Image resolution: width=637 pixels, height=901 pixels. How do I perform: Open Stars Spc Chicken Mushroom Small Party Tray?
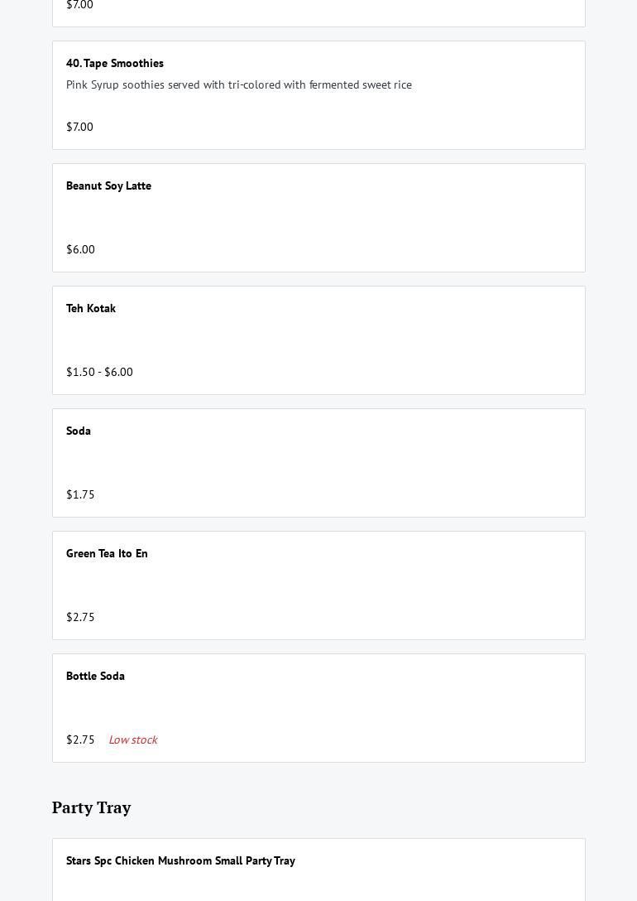(x=180, y=860)
